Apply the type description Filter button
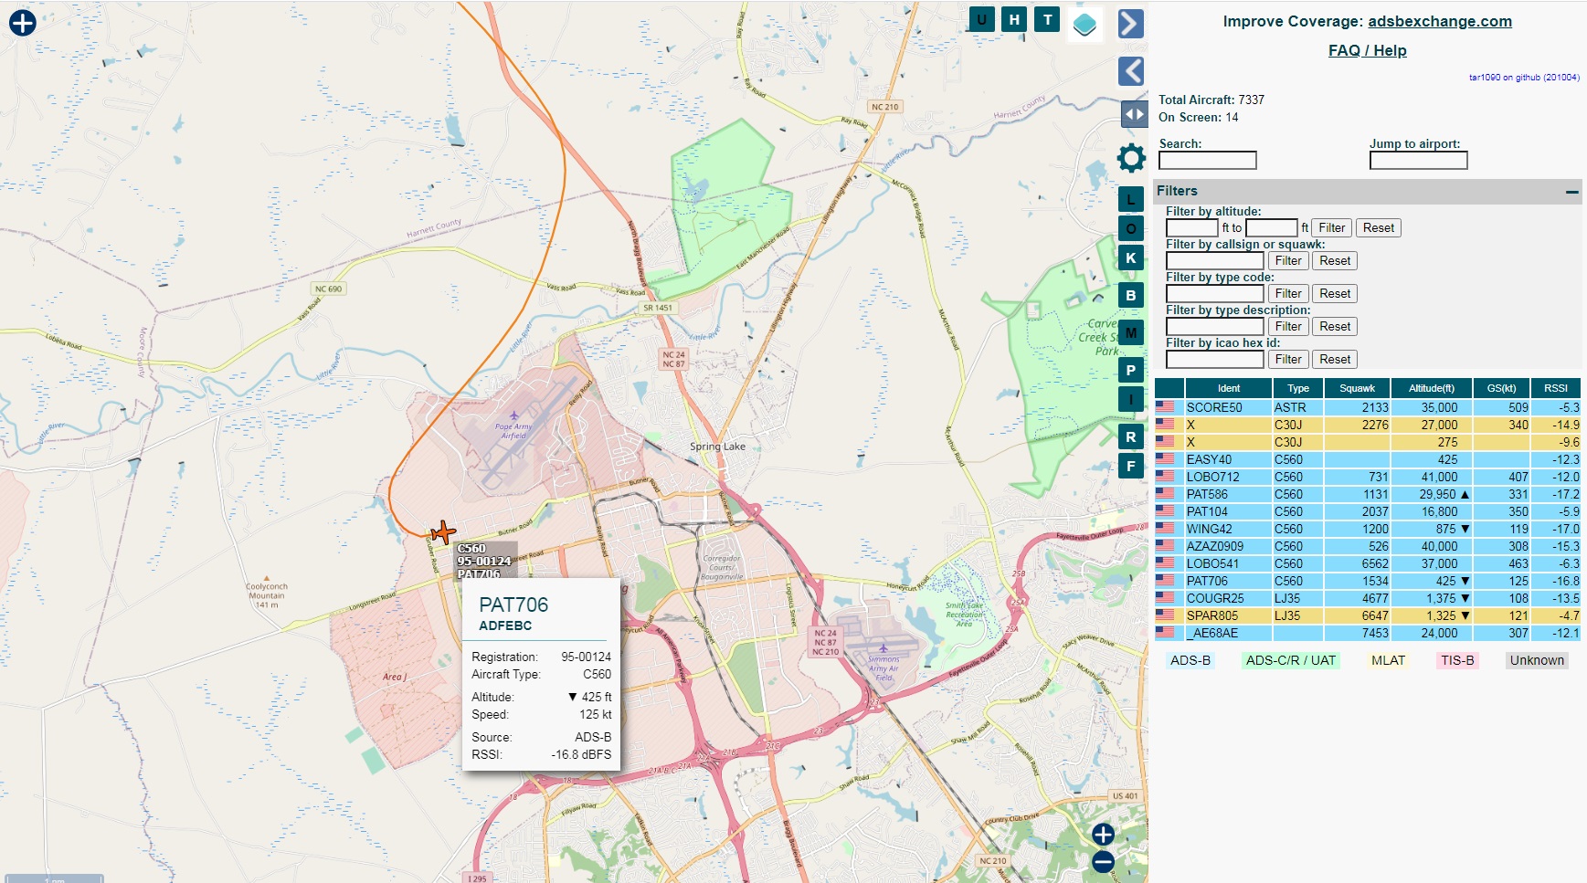The width and height of the screenshot is (1587, 883). (x=1288, y=327)
